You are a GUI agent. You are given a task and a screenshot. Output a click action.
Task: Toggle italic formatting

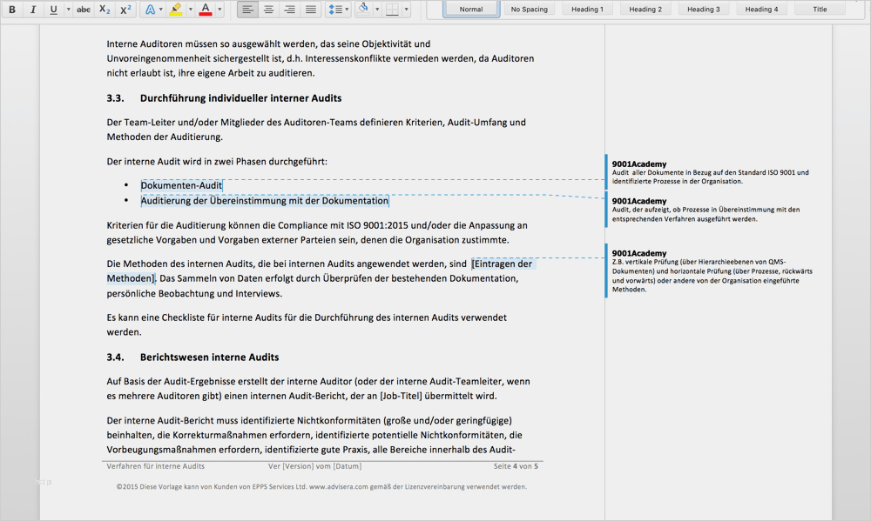click(x=33, y=10)
